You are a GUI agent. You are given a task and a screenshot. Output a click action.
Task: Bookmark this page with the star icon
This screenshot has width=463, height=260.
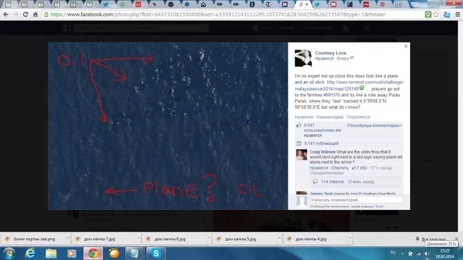tap(436, 14)
